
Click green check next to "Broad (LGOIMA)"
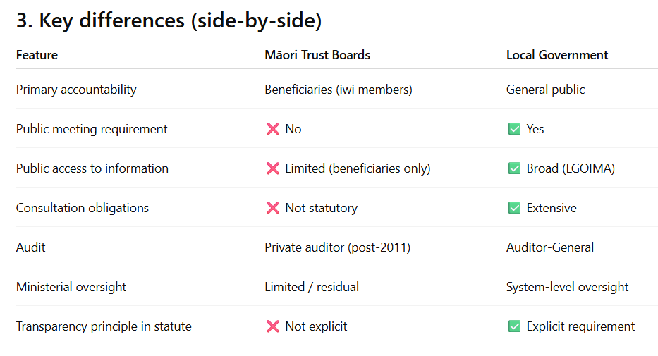click(514, 168)
